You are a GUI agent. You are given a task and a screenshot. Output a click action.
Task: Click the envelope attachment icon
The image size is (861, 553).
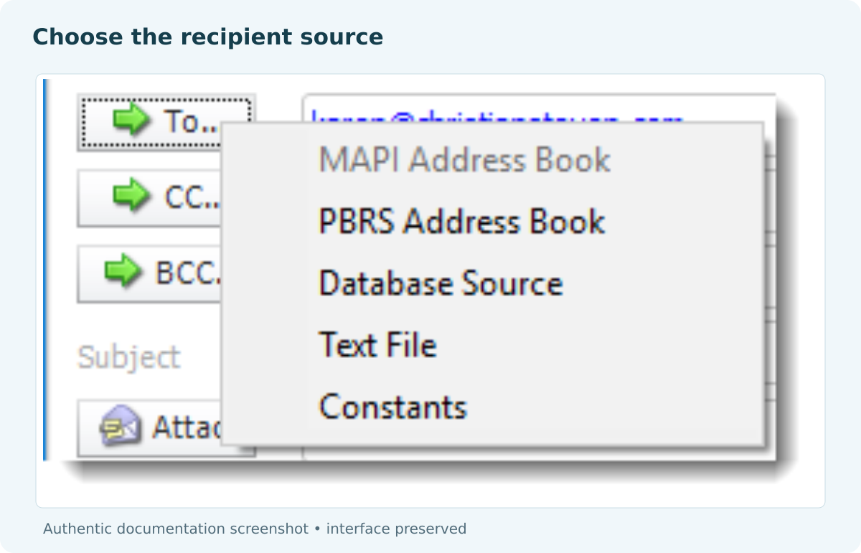point(120,427)
